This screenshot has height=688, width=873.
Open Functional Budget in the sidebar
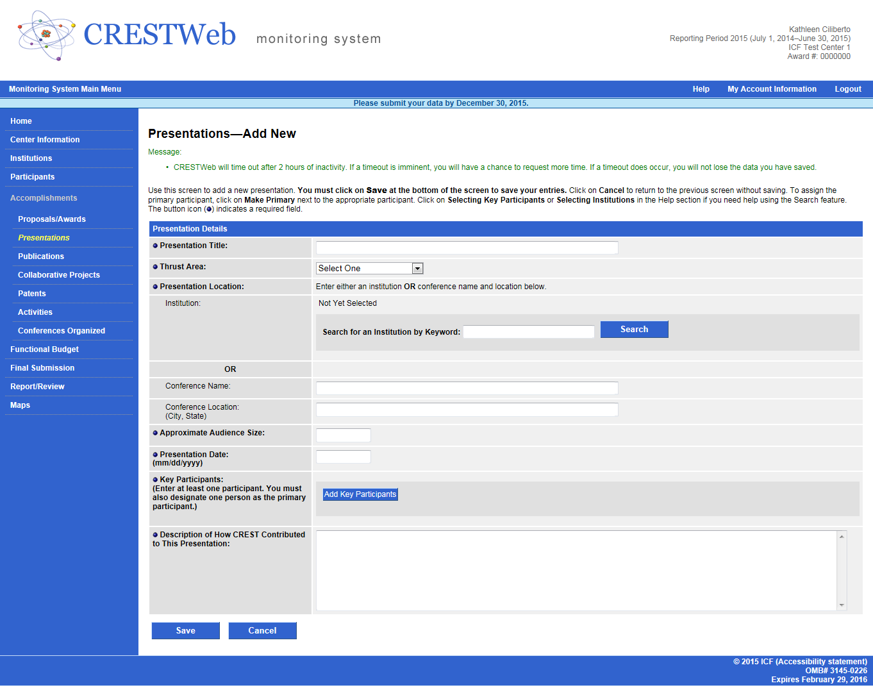coord(44,349)
